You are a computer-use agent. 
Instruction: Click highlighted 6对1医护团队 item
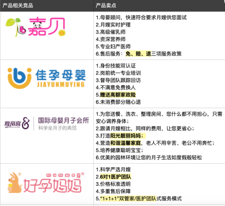(x=116, y=177)
